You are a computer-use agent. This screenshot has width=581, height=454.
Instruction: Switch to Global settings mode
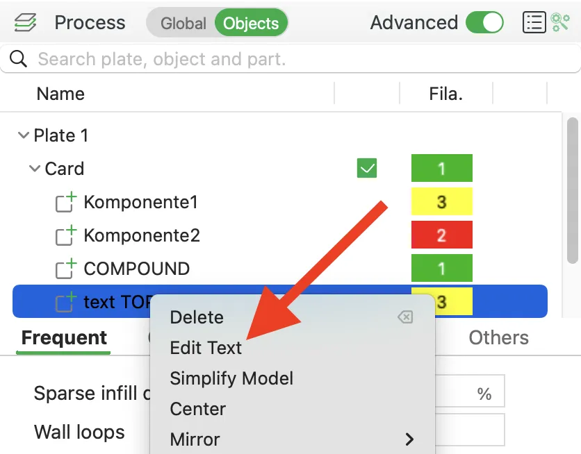tap(183, 24)
